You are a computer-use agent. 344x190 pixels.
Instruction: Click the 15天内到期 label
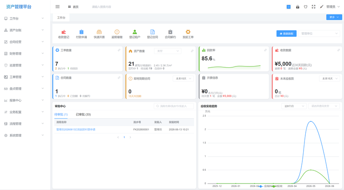[x=135, y=97]
